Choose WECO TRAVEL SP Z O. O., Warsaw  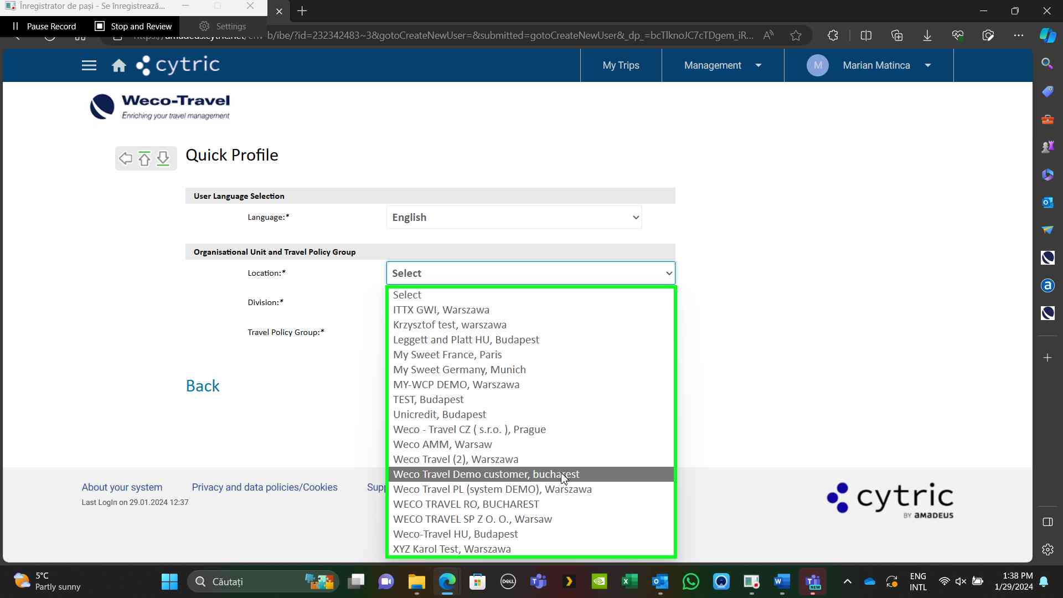pyautogui.click(x=531, y=519)
